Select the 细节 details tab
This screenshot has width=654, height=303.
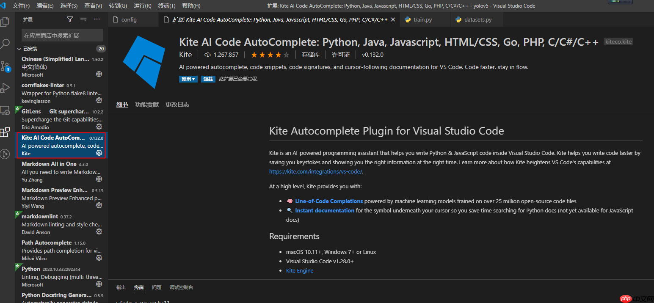click(x=122, y=105)
